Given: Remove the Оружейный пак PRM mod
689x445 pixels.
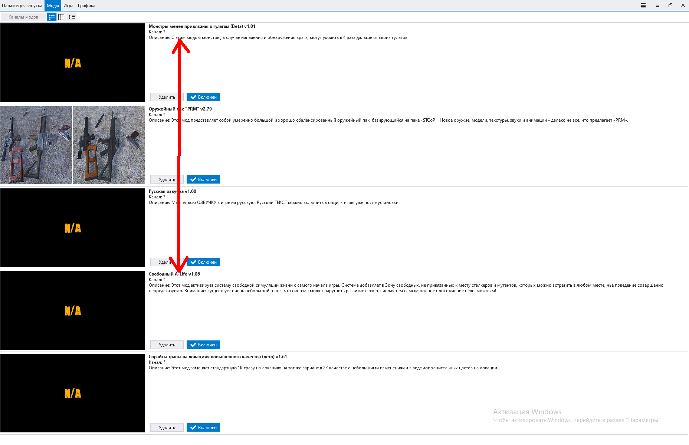Looking at the screenshot, I should pos(167,179).
